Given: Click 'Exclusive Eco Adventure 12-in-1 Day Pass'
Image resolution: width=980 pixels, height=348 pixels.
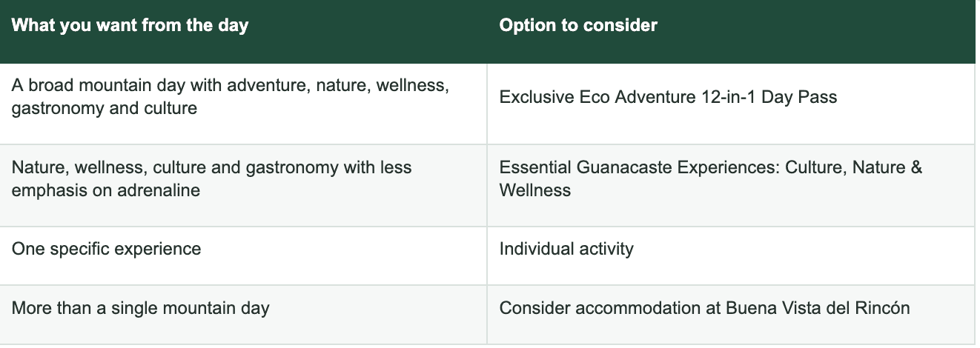Looking at the screenshot, I should pos(668,97).
